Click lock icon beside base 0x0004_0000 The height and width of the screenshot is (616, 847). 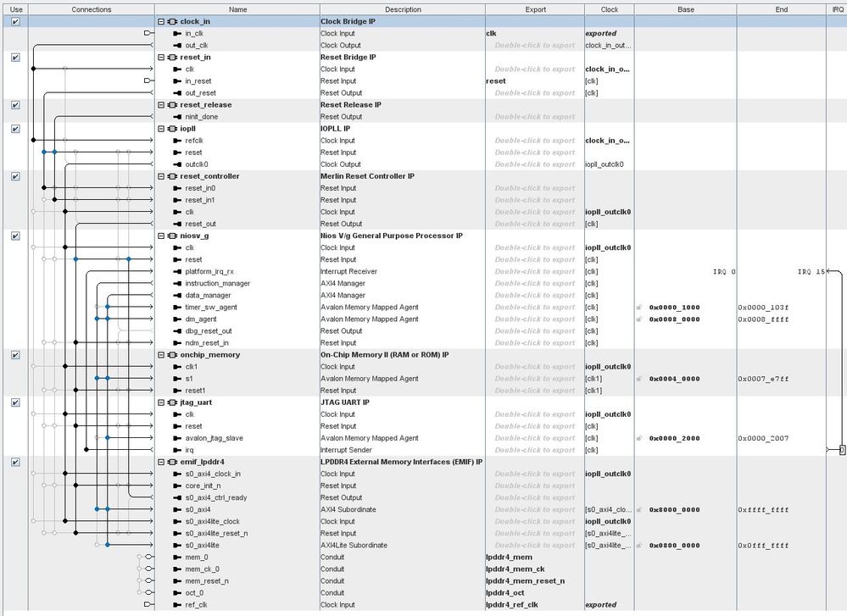click(x=639, y=379)
